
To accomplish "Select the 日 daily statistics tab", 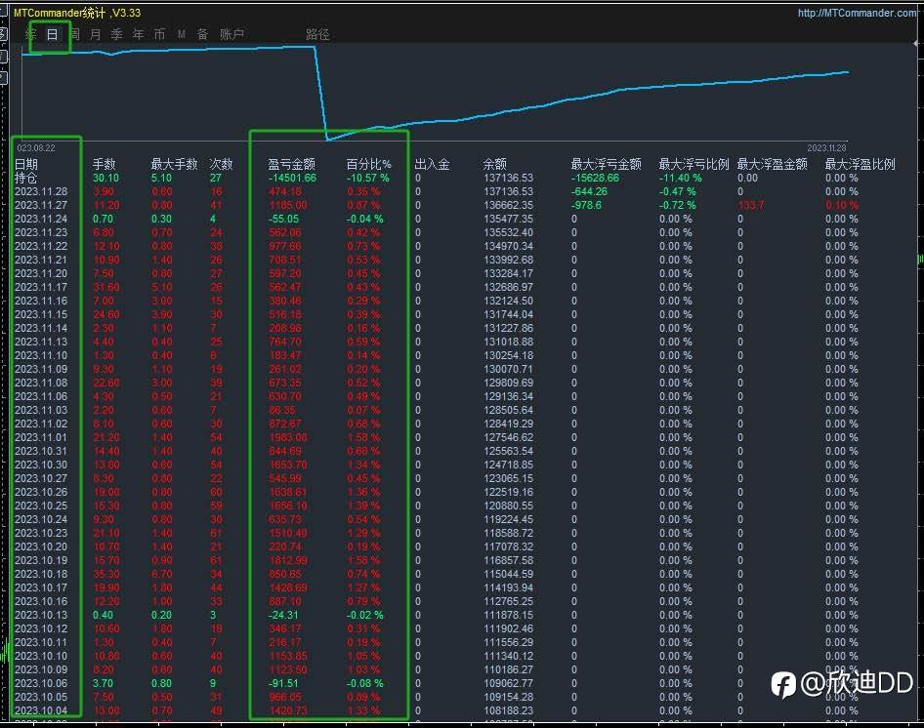I will coord(52,34).
